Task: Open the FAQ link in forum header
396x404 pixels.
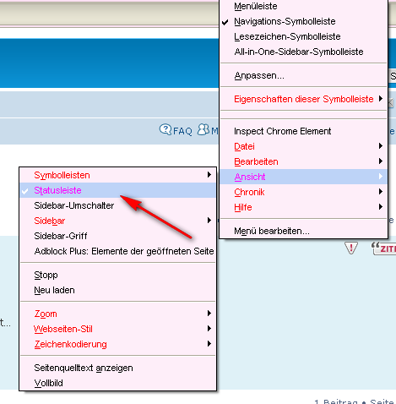Action: tap(182, 131)
